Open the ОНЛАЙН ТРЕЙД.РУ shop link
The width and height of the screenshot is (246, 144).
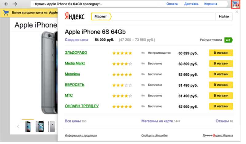(x=82, y=106)
